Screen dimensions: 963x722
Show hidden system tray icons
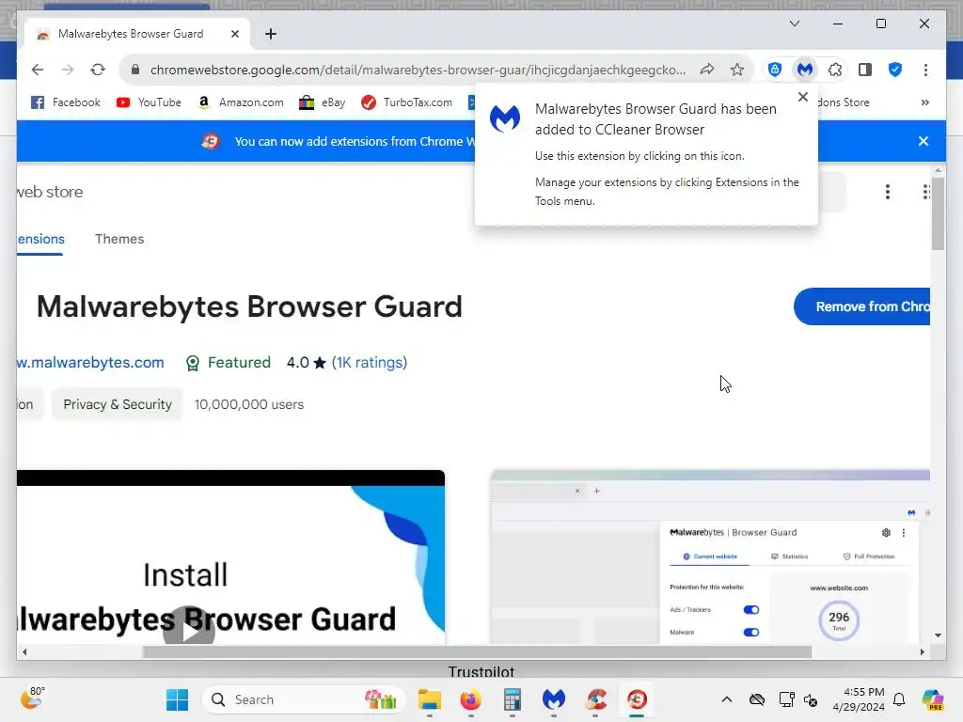click(727, 699)
